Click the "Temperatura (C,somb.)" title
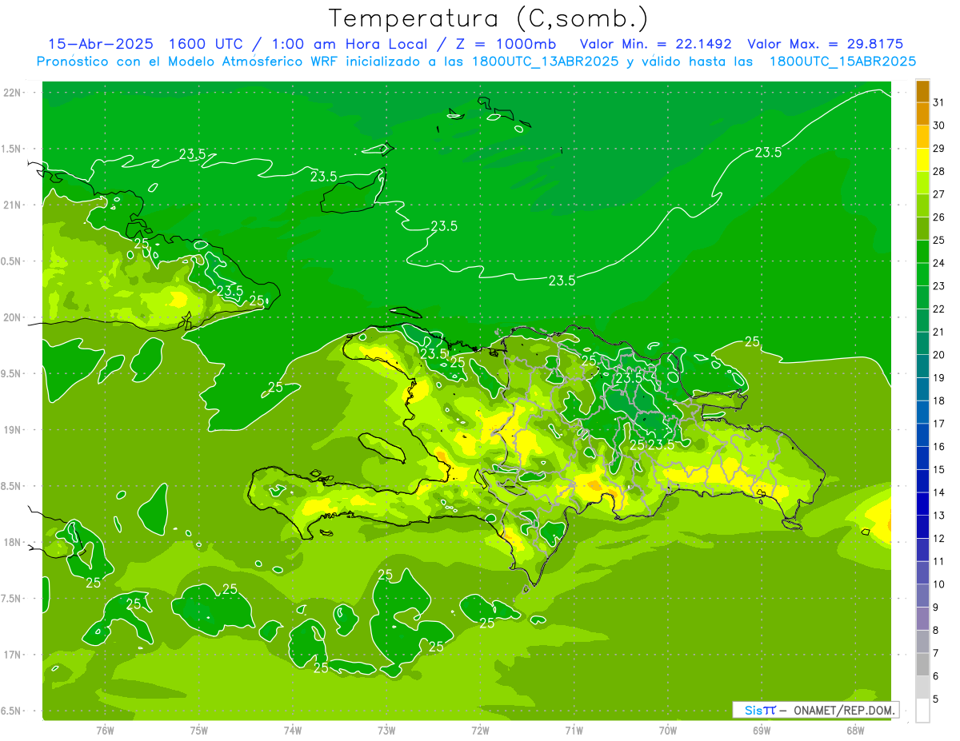Screen dimensions: 960x741 coord(488,18)
